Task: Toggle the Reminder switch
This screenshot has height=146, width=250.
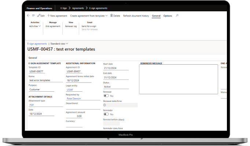Action: (106, 114)
